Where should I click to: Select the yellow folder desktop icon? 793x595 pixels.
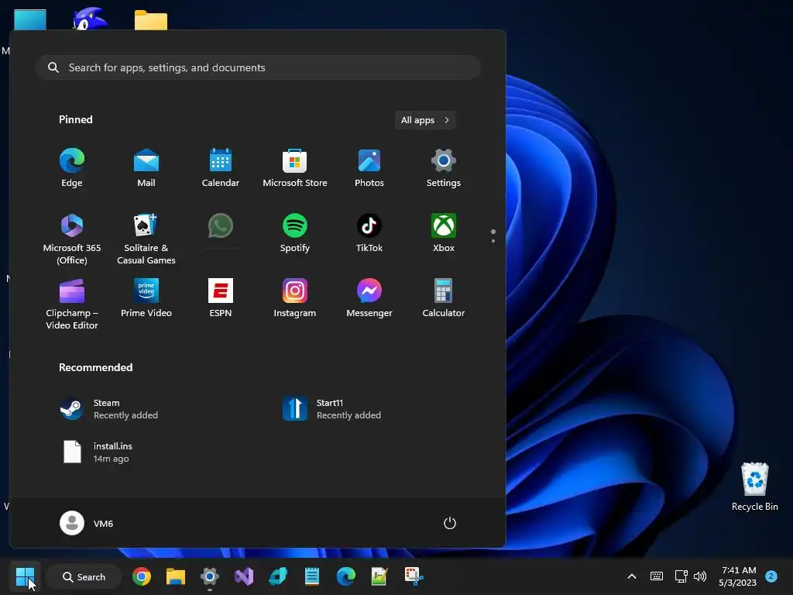(x=151, y=20)
